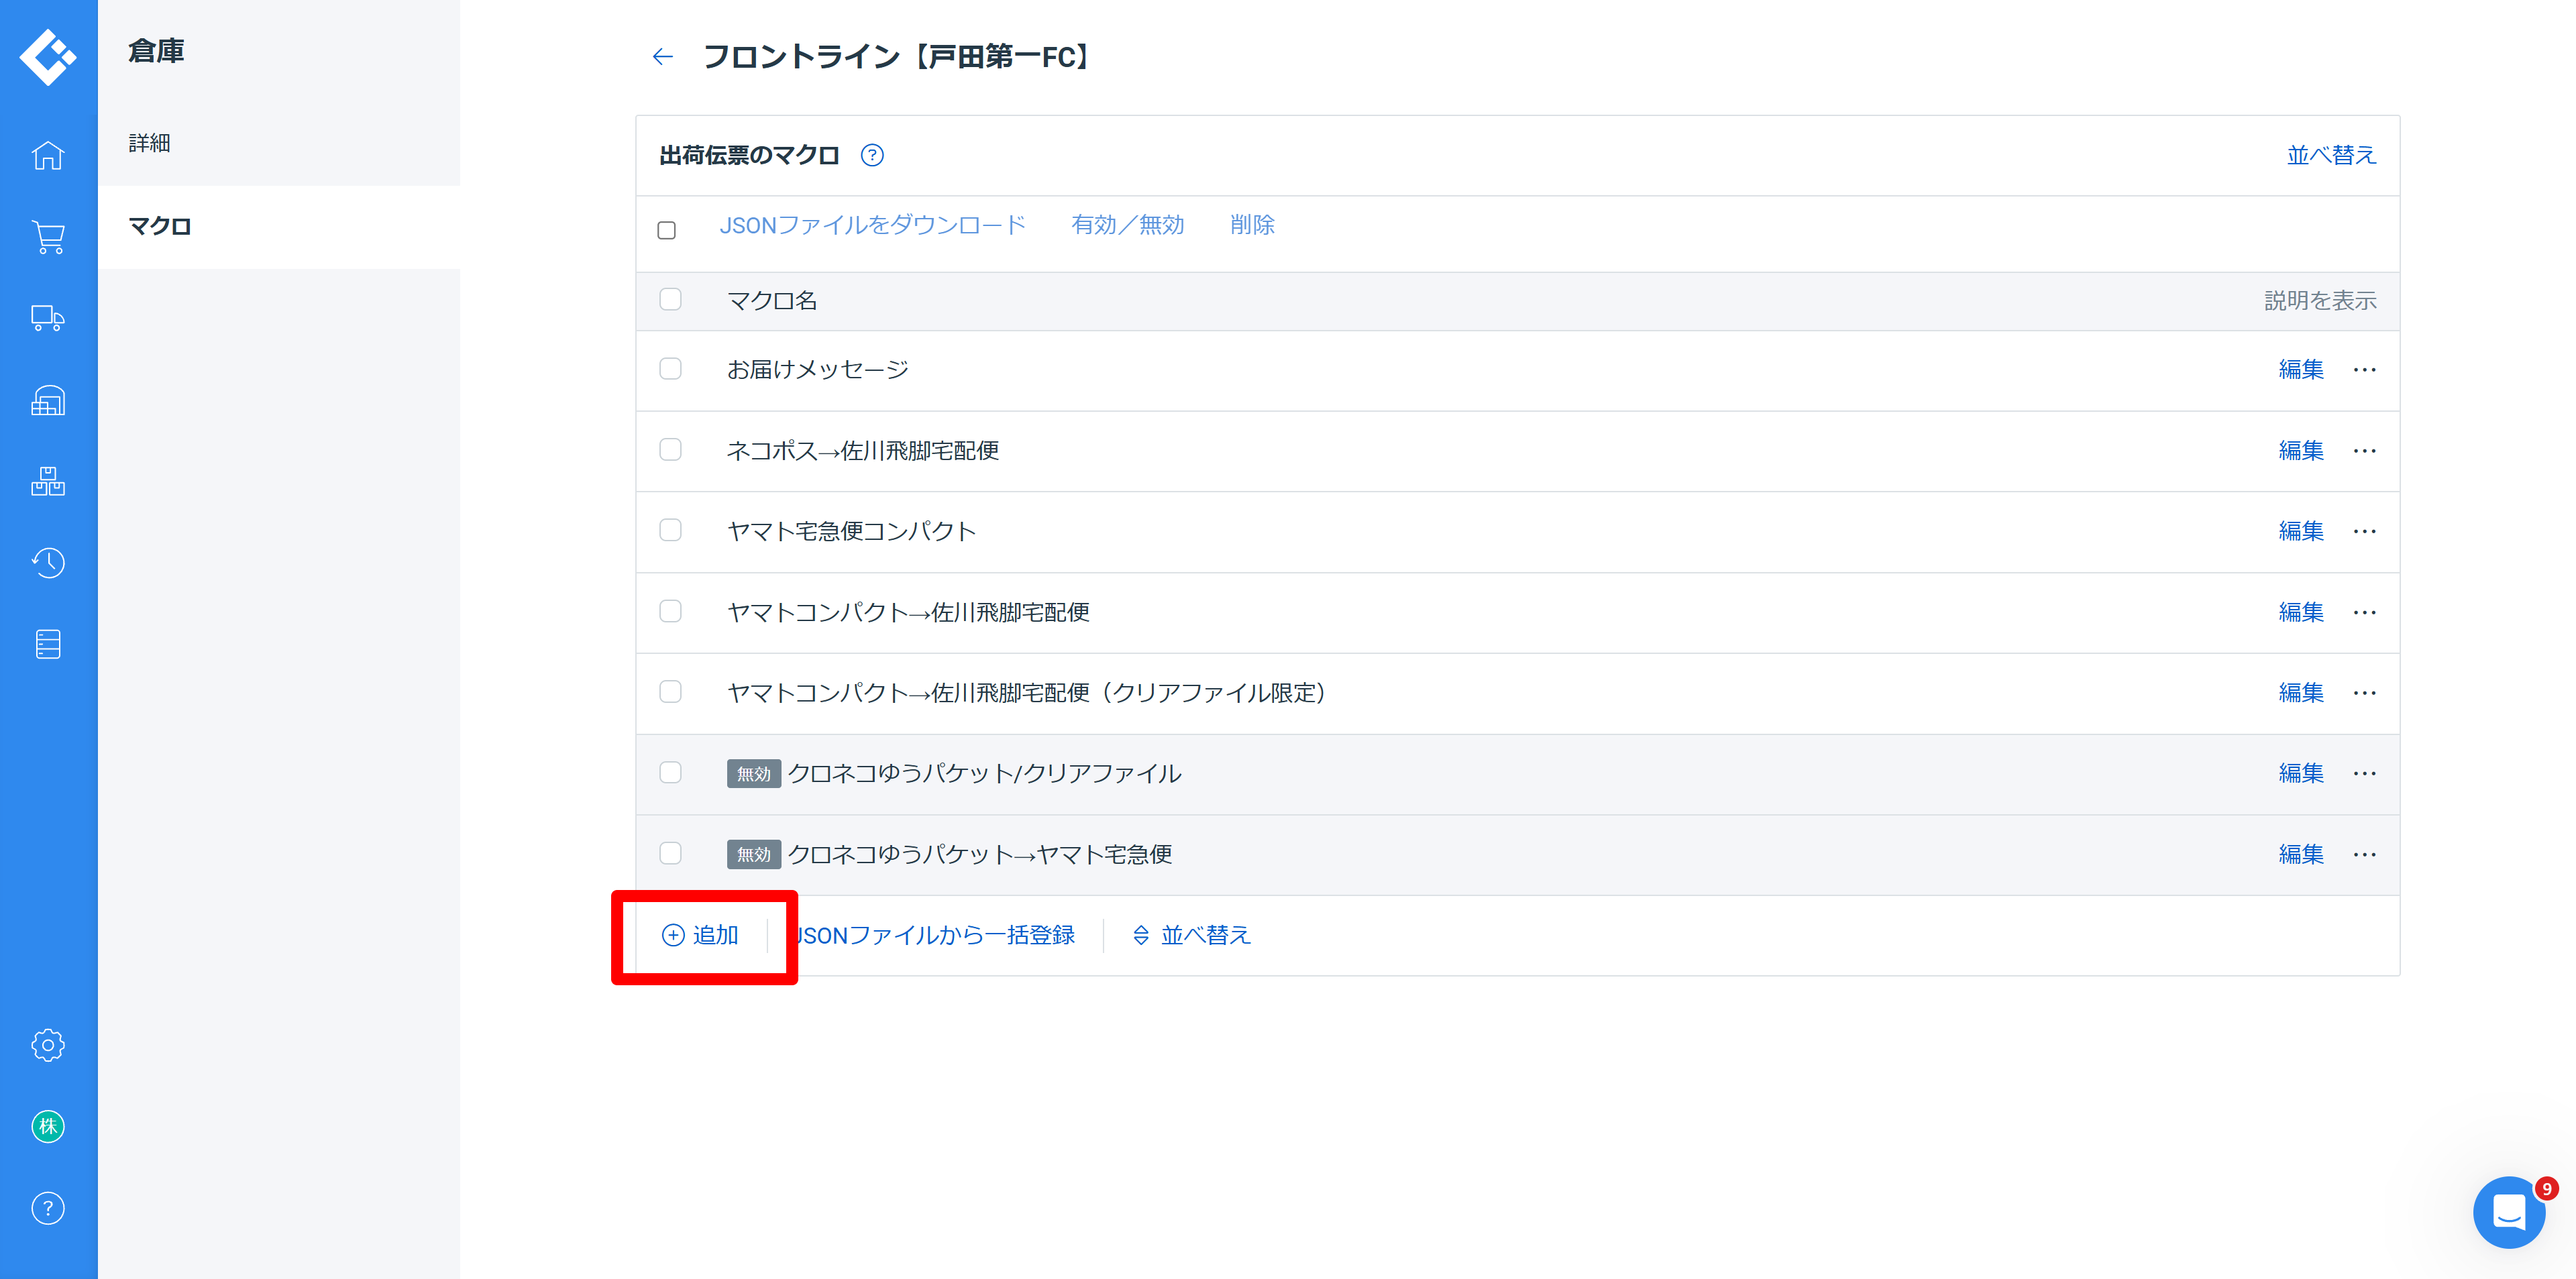Viewport: 2576px width, 1279px height.
Task: Check the クリアファイル限定 macro row
Action: 670,691
